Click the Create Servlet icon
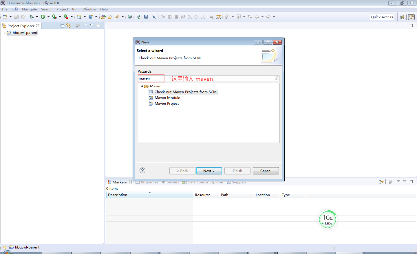This screenshot has width=417, height=254. pos(91,17)
